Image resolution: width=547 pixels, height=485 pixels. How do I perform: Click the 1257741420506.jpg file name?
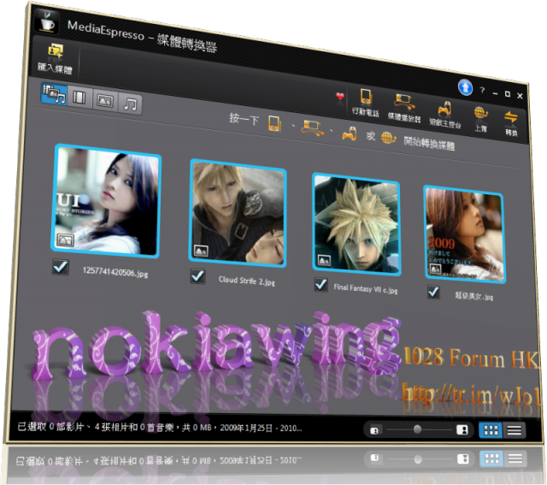tap(115, 272)
